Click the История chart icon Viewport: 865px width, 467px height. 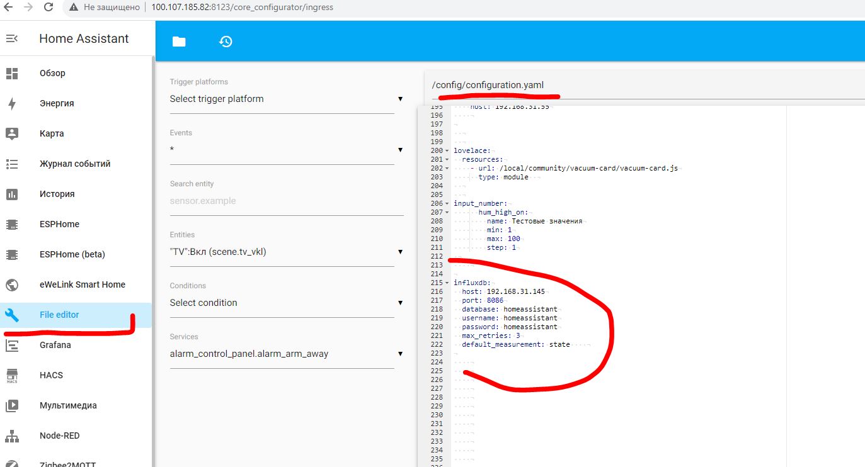coord(12,194)
